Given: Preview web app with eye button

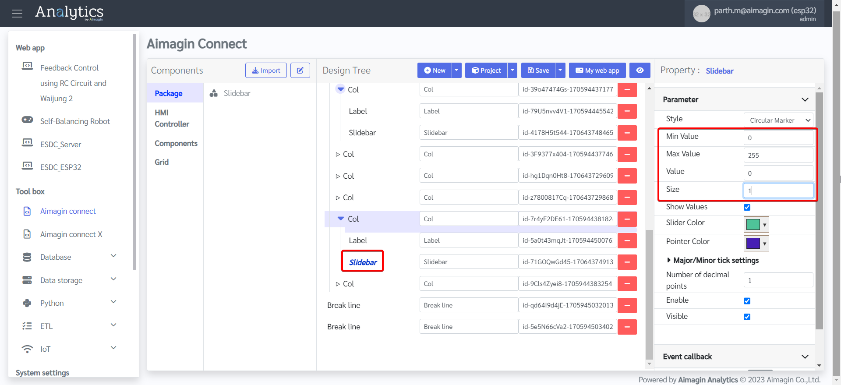Looking at the screenshot, I should point(640,71).
